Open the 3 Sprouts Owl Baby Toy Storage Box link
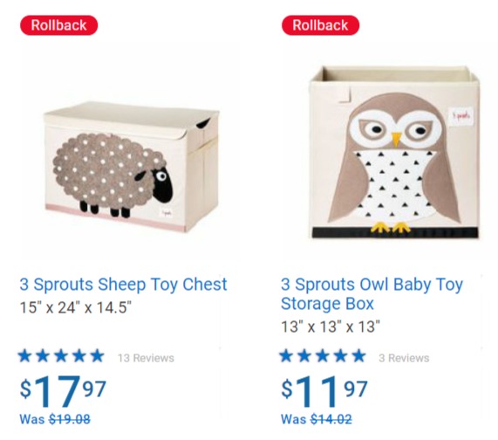 click(372, 293)
